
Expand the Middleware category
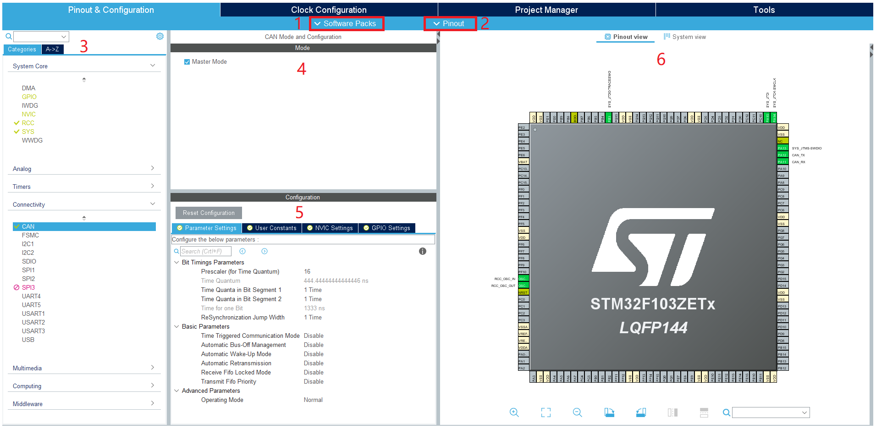pyautogui.click(x=153, y=403)
